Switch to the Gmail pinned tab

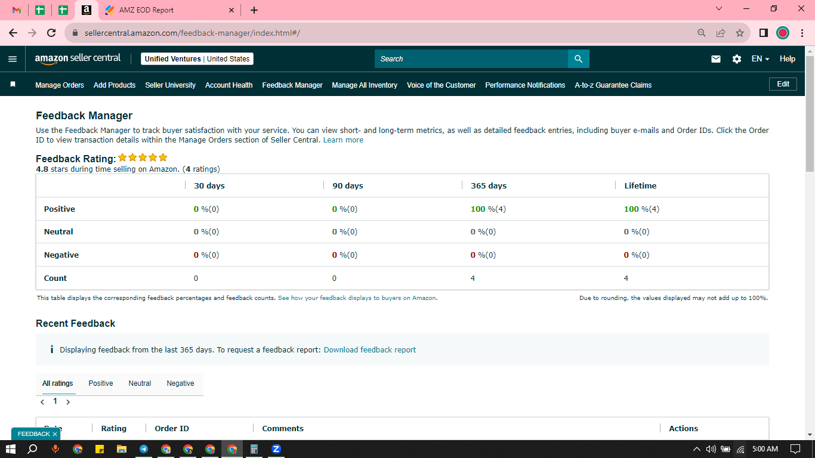[17, 10]
